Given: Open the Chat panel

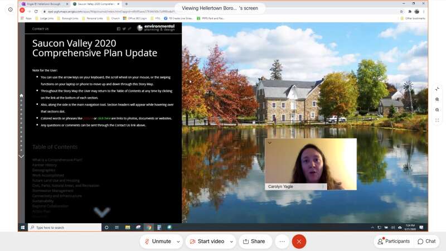Looking at the screenshot, I should [x=426, y=242].
